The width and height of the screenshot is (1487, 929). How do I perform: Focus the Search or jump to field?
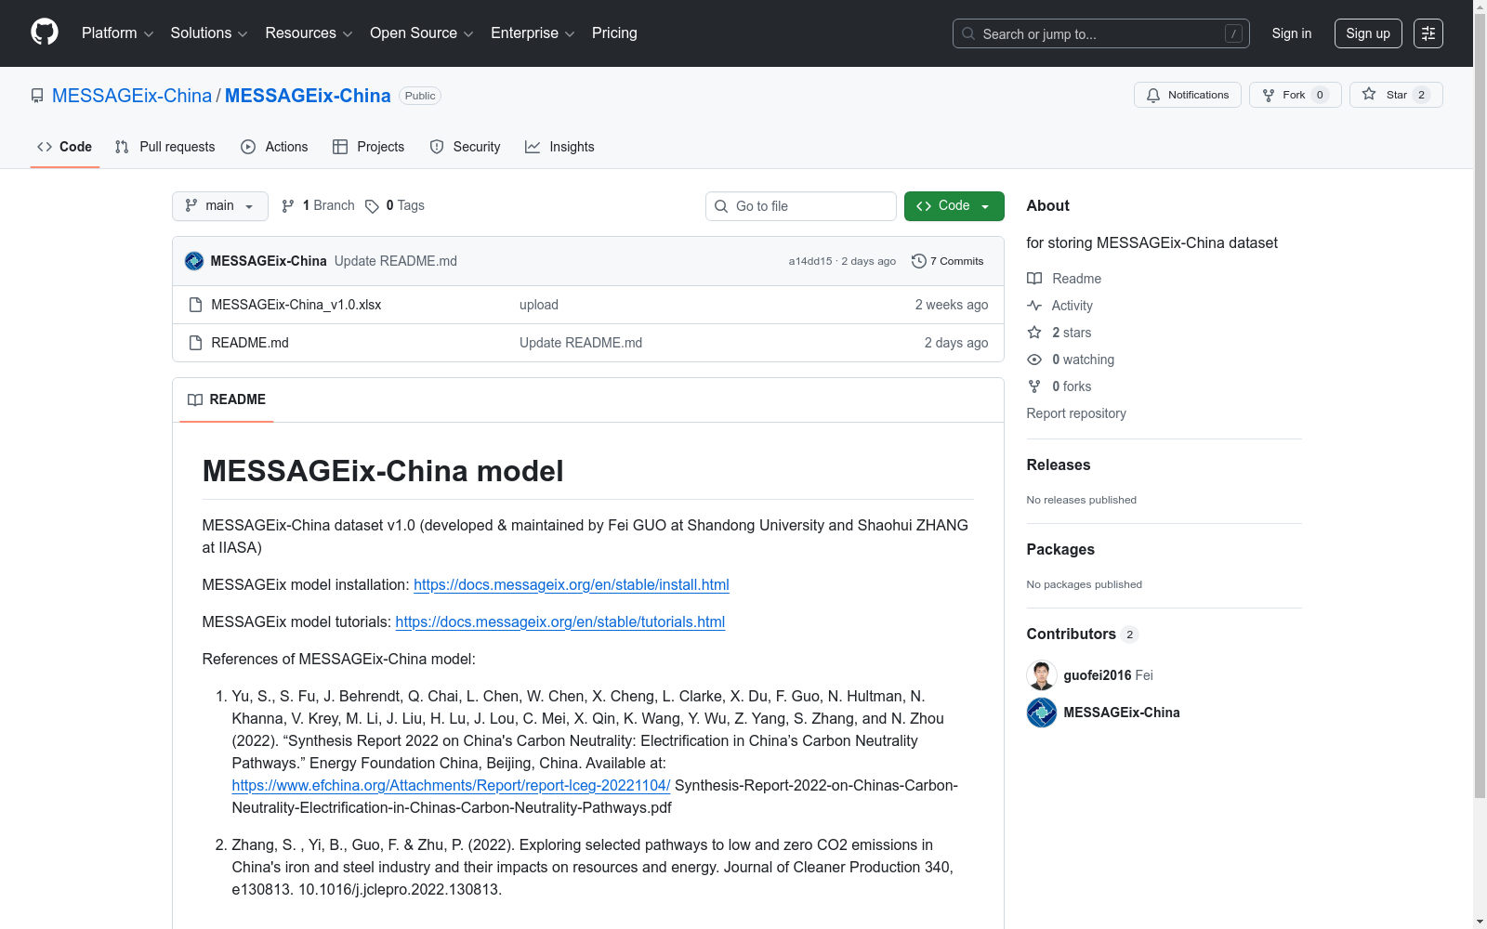click(x=1101, y=33)
